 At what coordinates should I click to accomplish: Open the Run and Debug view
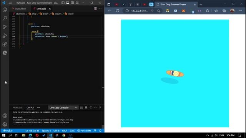point(5,36)
